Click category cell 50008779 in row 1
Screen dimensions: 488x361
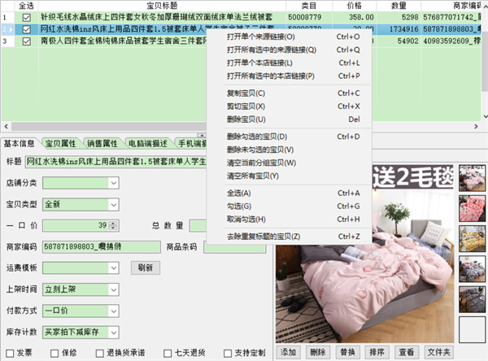309,17
